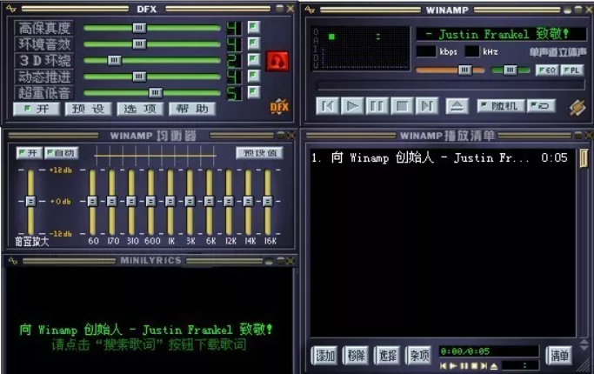594x374 pixels.
Task: Click the 1K equalizer band handle
Action: [x=170, y=201]
